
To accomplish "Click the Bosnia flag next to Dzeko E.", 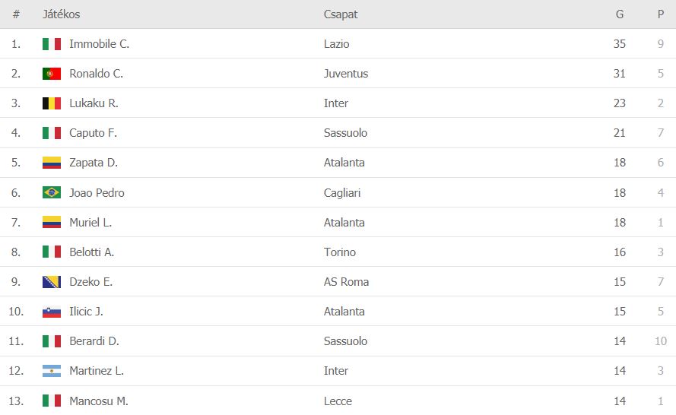I will tap(51, 282).
